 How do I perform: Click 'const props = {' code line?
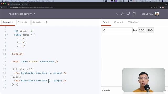click(24, 35)
